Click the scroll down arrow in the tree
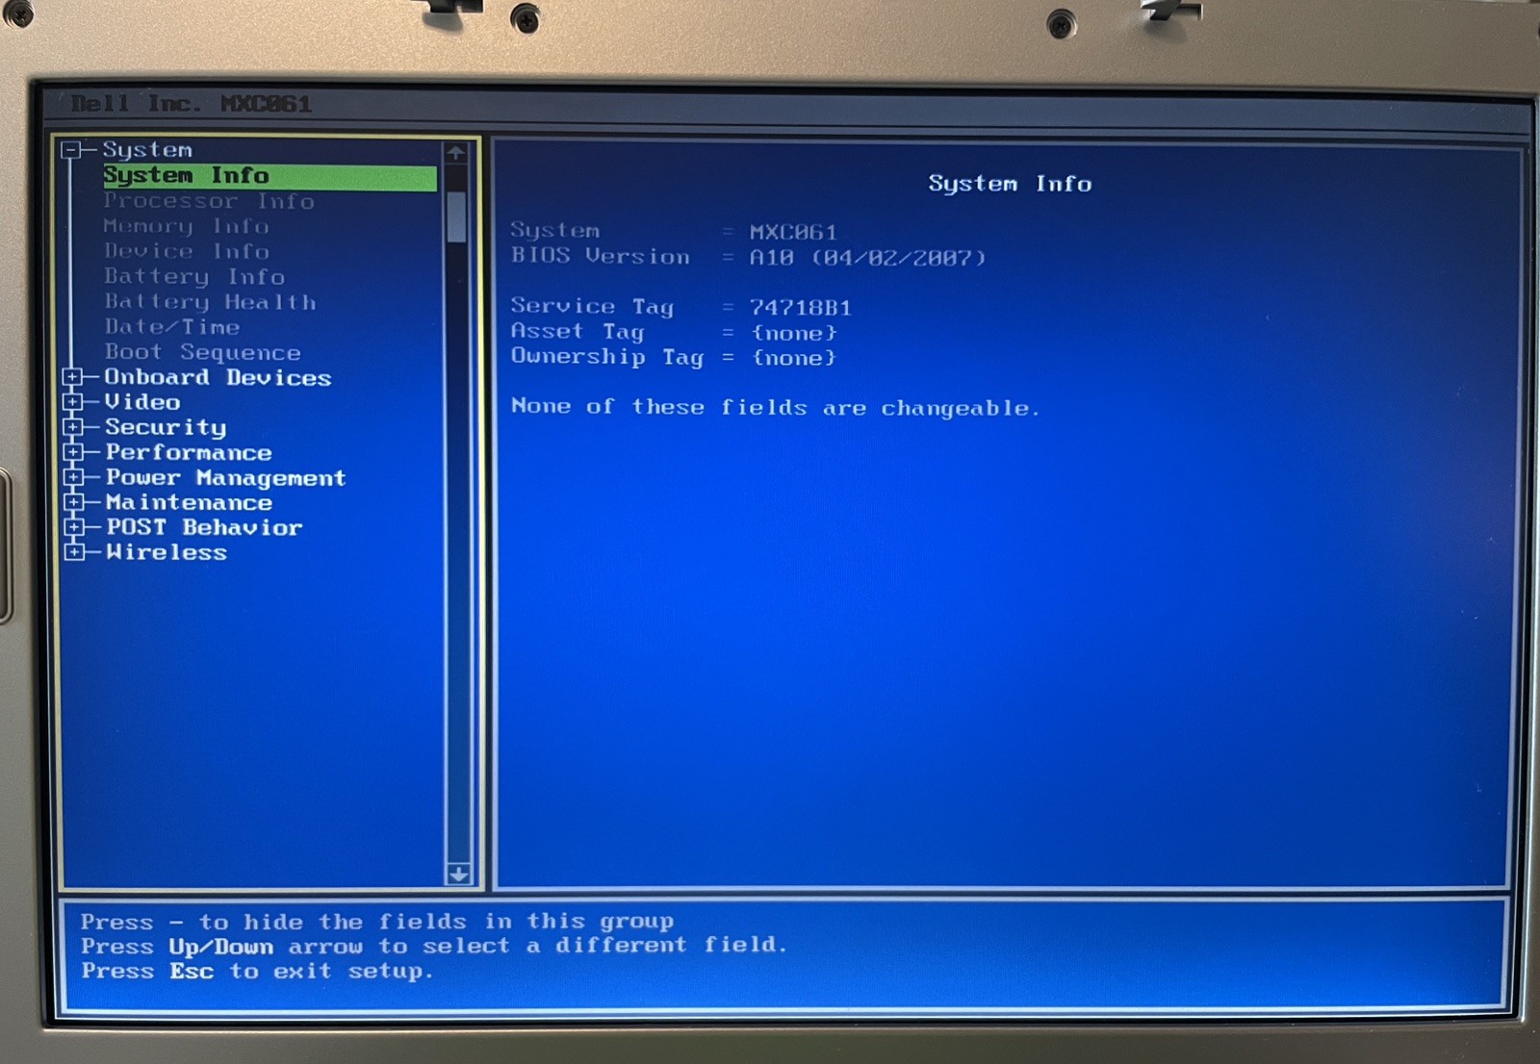Screen dimensions: 1540x1064 tap(458, 874)
